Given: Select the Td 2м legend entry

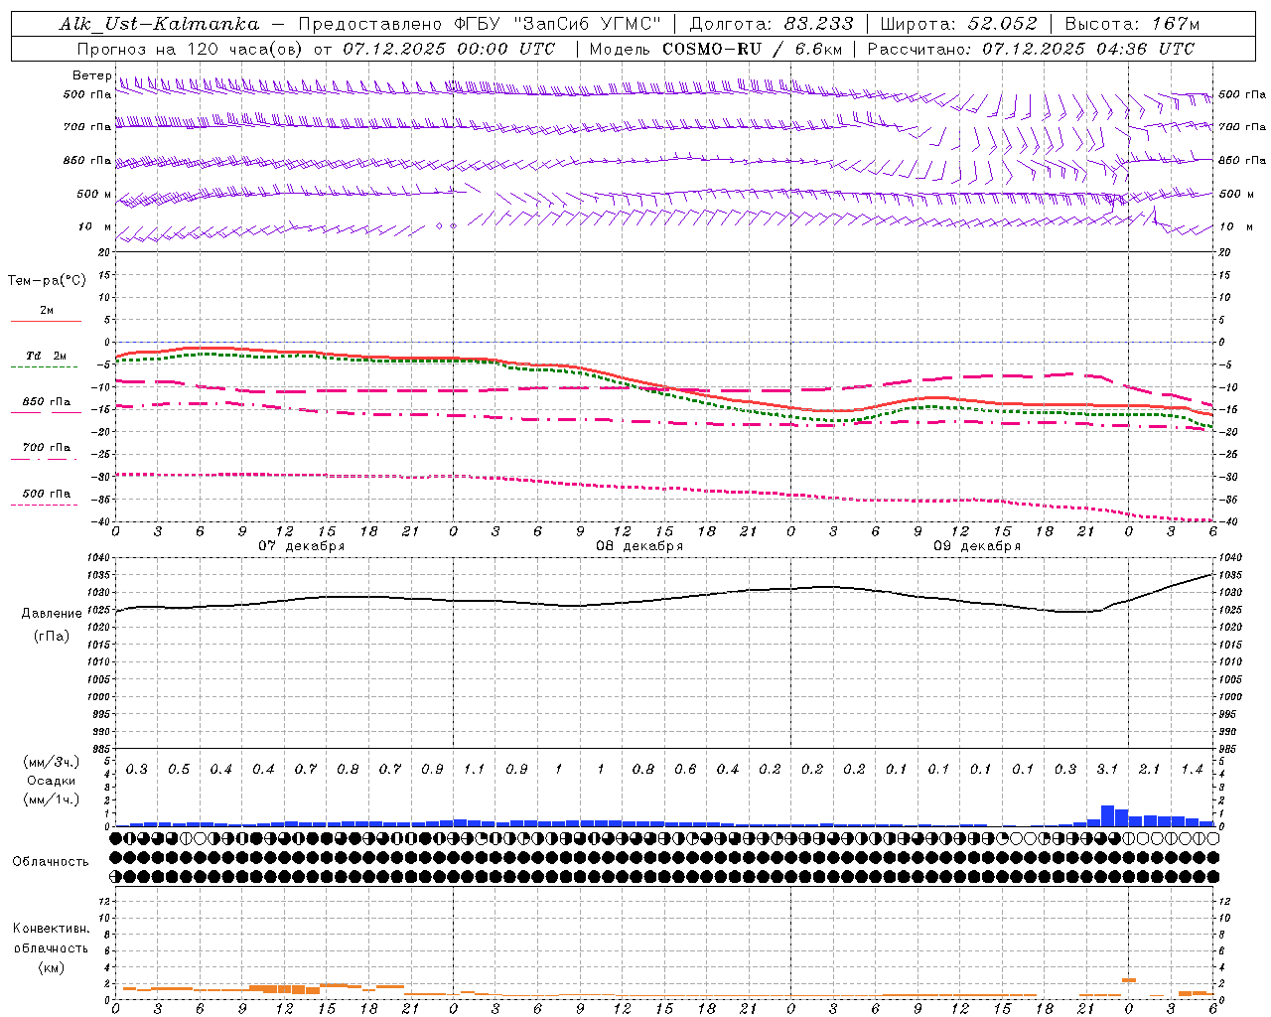Looking at the screenshot, I should pos(47,356).
